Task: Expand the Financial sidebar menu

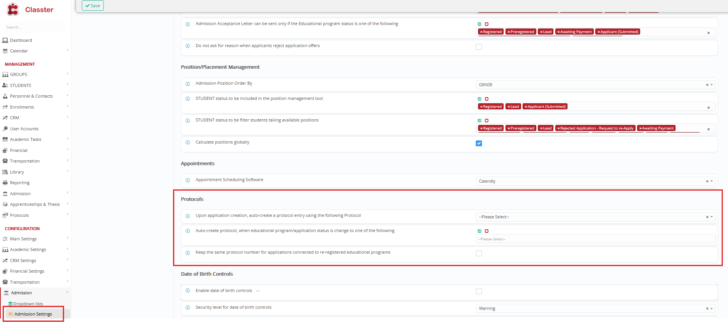Action: (x=19, y=150)
